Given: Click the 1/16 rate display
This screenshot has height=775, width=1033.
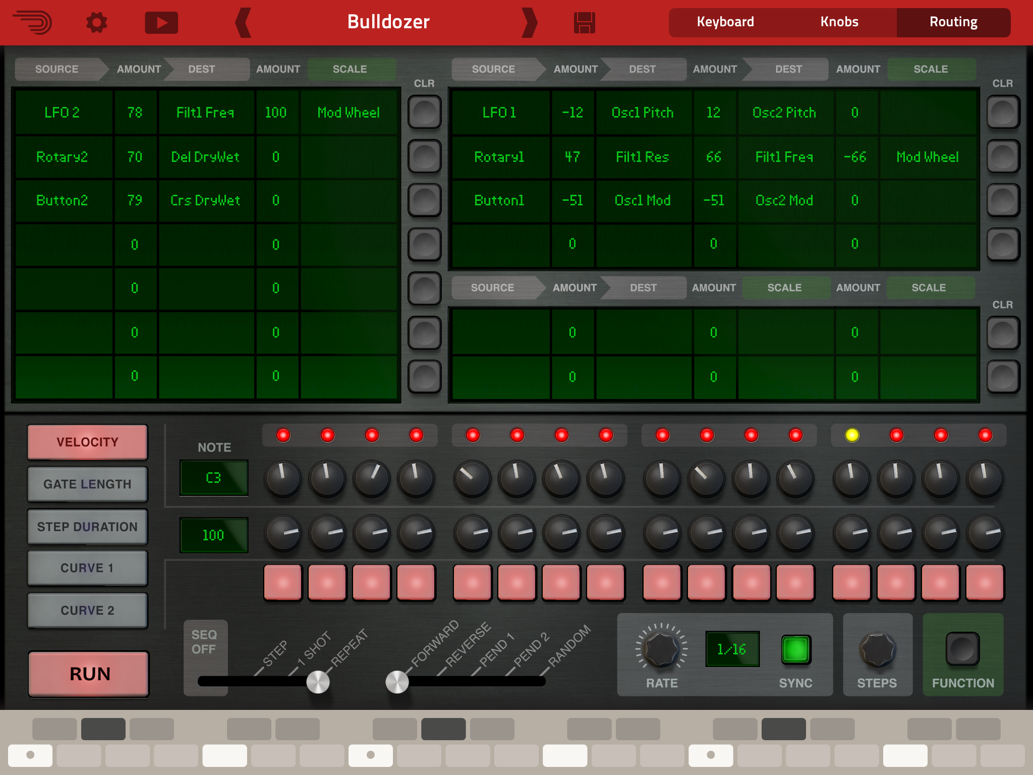Looking at the screenshot, I should coord(732,649).
